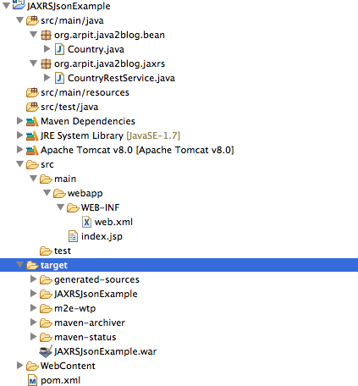Expand the WebContent folder
358x386 pixels.
pos(19,366)
